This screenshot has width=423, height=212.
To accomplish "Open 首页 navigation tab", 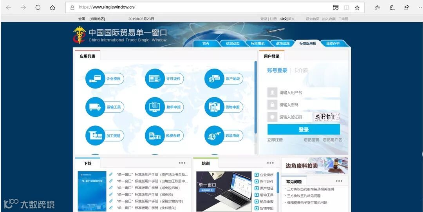I will (x=206, y=43).
